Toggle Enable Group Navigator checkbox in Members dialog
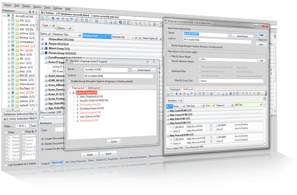297x195 pixels. point(69,81)
